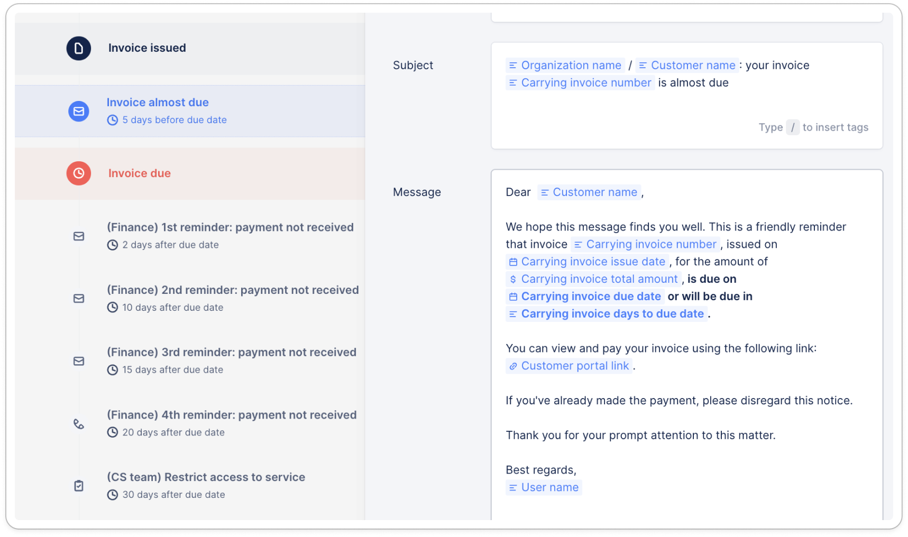Click the Carrying invoice due date tag

pyautogui.click(x=585, y=297)
